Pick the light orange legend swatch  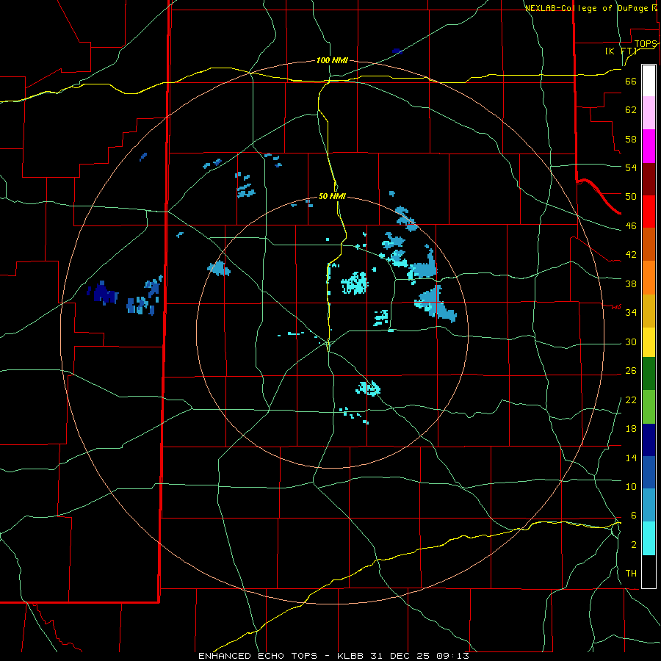(x=649, y=278)
